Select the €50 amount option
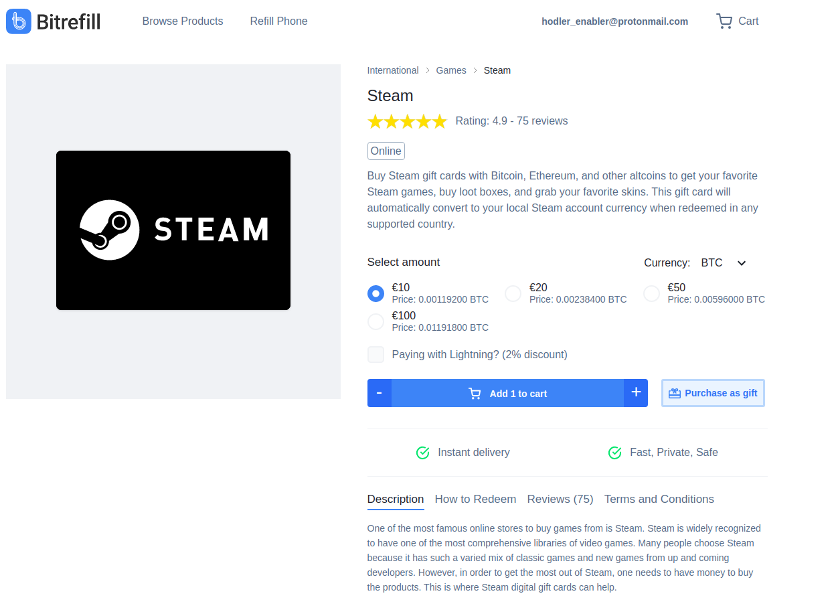 coord(652,294)
